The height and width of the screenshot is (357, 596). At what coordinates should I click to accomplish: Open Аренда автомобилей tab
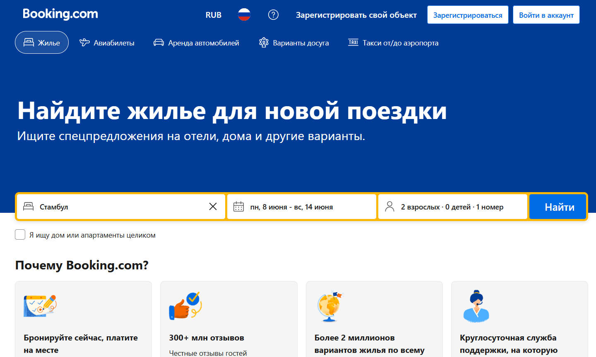click(x=197, y=43)
